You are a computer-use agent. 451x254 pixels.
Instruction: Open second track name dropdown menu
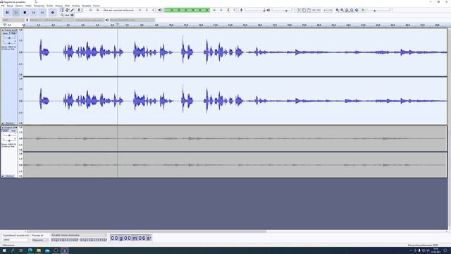click(11, 128)
